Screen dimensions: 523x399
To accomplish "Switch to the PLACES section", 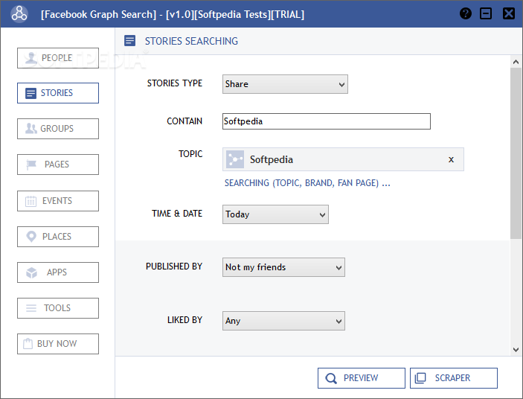I will coord(58,237).
